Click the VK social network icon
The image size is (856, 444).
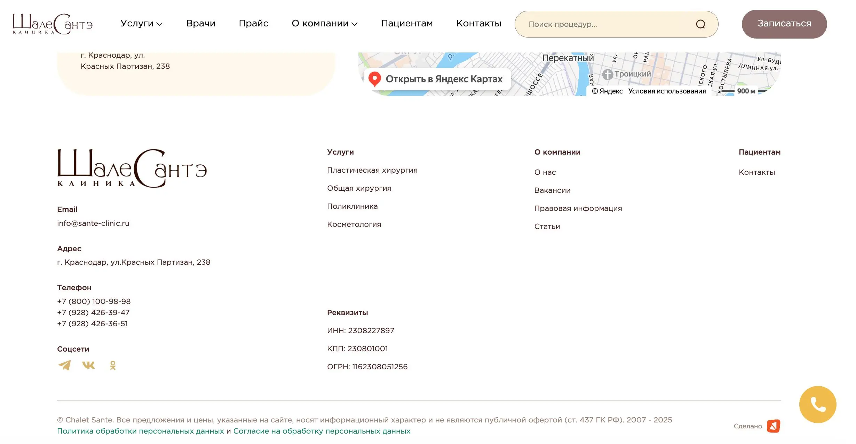pyautogui.click(x=88, y=365)
